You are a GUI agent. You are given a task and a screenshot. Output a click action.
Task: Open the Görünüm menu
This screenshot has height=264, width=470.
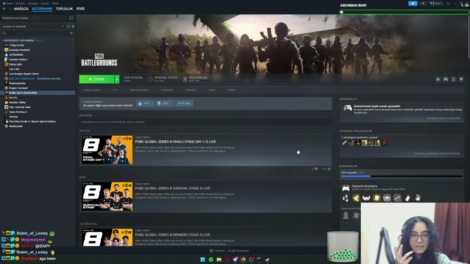click(20, 3)
